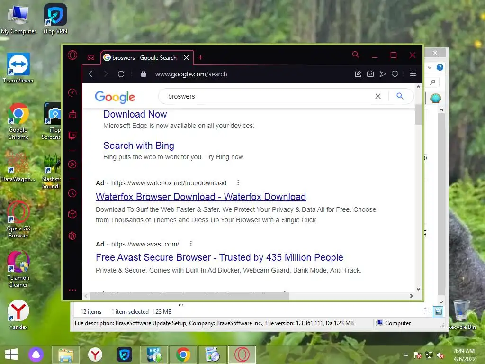Viewport: 485px width, 364px height.
Task: Open the taskbar clock showing 8:49 AM
Action: coord(464,355)
